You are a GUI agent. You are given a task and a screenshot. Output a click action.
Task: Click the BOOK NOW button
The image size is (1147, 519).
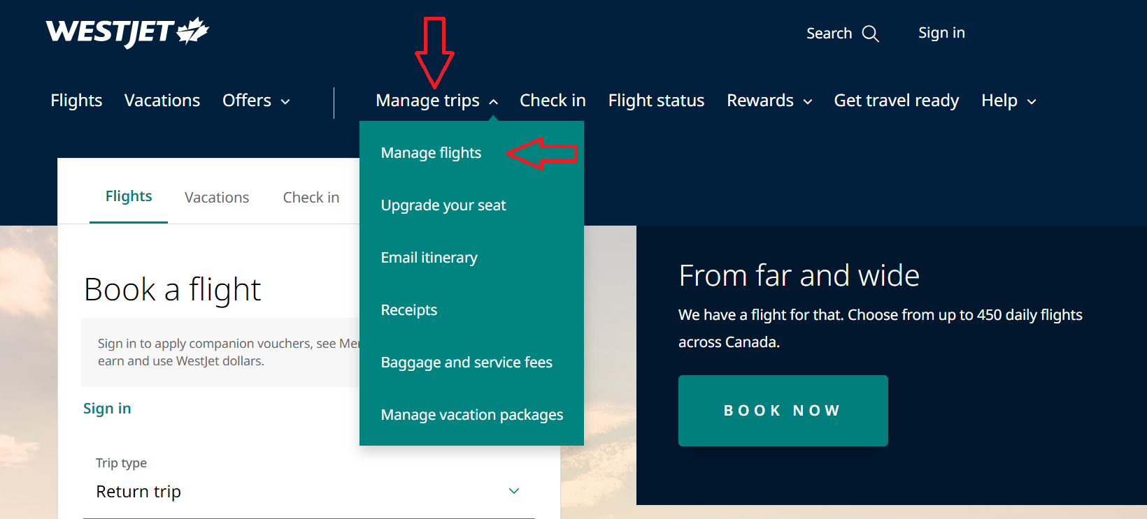[783, 411]
